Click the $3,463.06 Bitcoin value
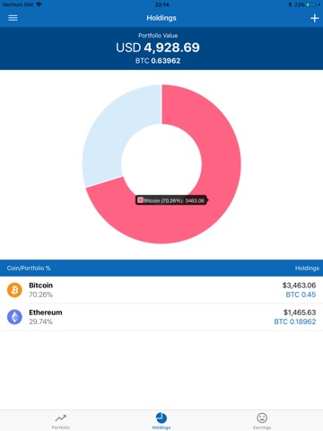 coord(299,286)
